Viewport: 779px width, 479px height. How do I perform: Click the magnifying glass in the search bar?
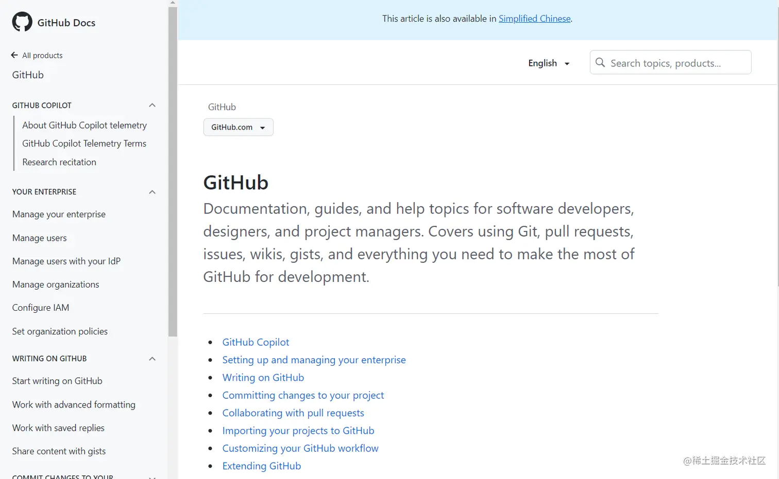pos(600,62)
